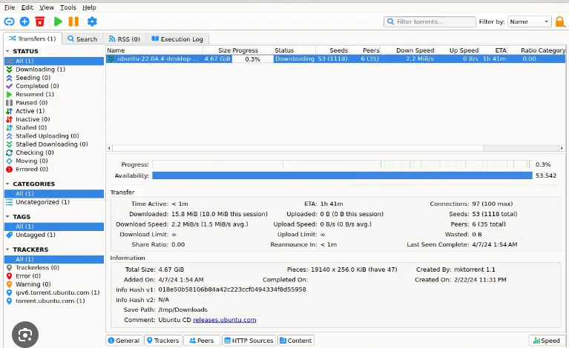
Task: Open the Peers details tab
Action: pyautogui.click(x=200, y=341)
